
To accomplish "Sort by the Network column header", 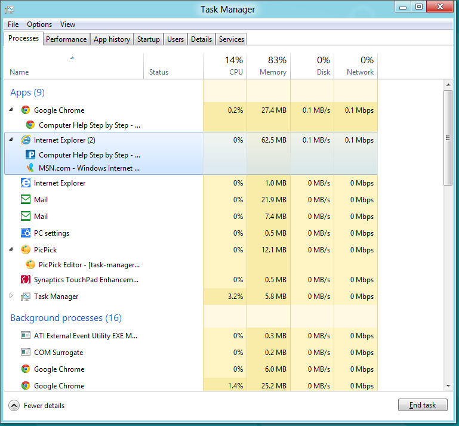I will (356, 66).
